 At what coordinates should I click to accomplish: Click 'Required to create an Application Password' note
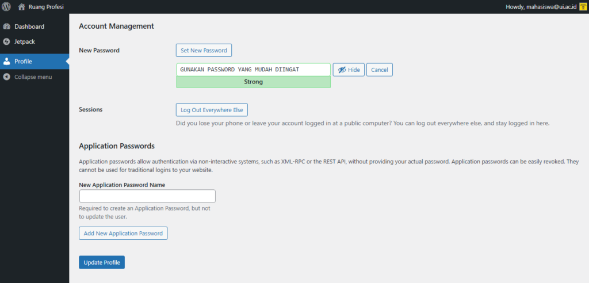pos(144,212)
